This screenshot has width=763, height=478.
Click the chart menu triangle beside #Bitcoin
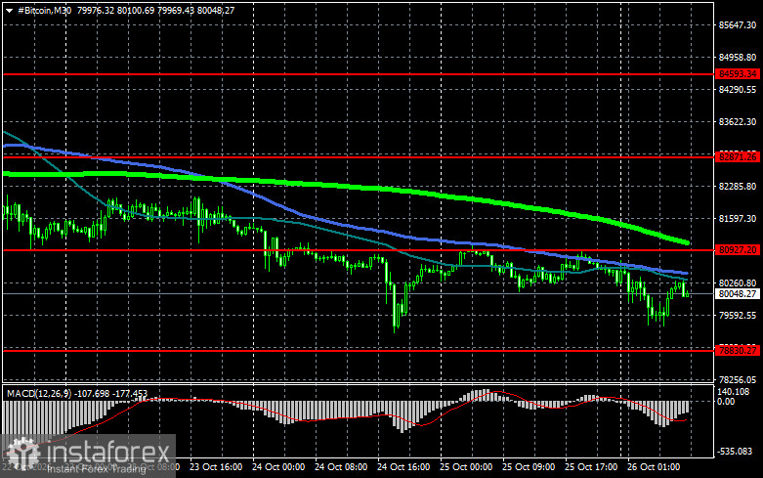tap(9, 11)
